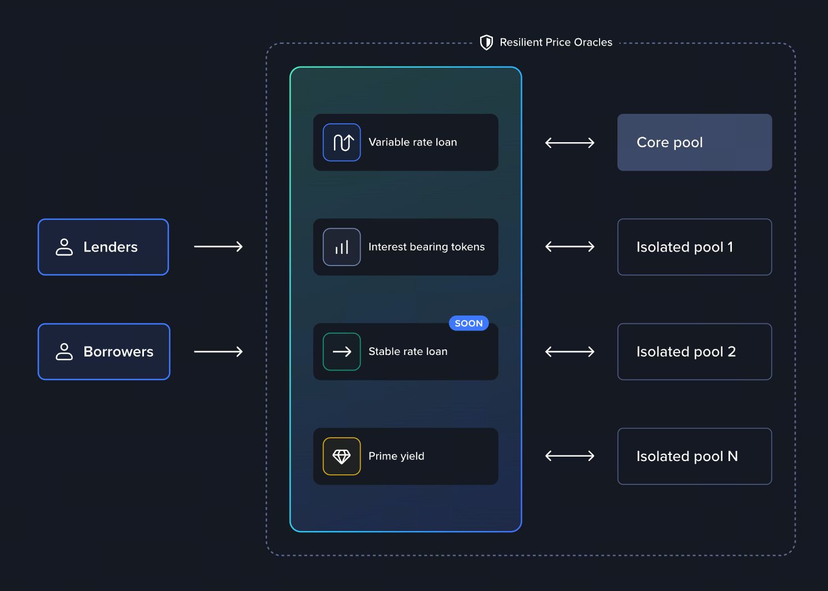
Task: Select the Isolated pool 1 box
Action: (695, 247)
